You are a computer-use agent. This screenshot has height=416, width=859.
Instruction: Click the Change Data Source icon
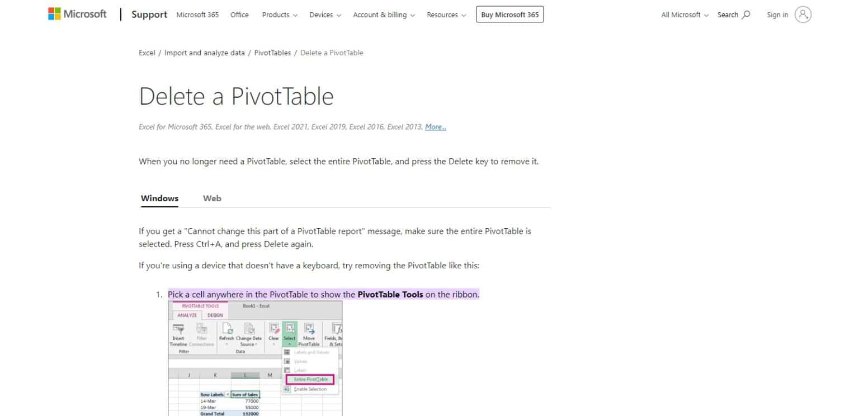tap(248, 329)
